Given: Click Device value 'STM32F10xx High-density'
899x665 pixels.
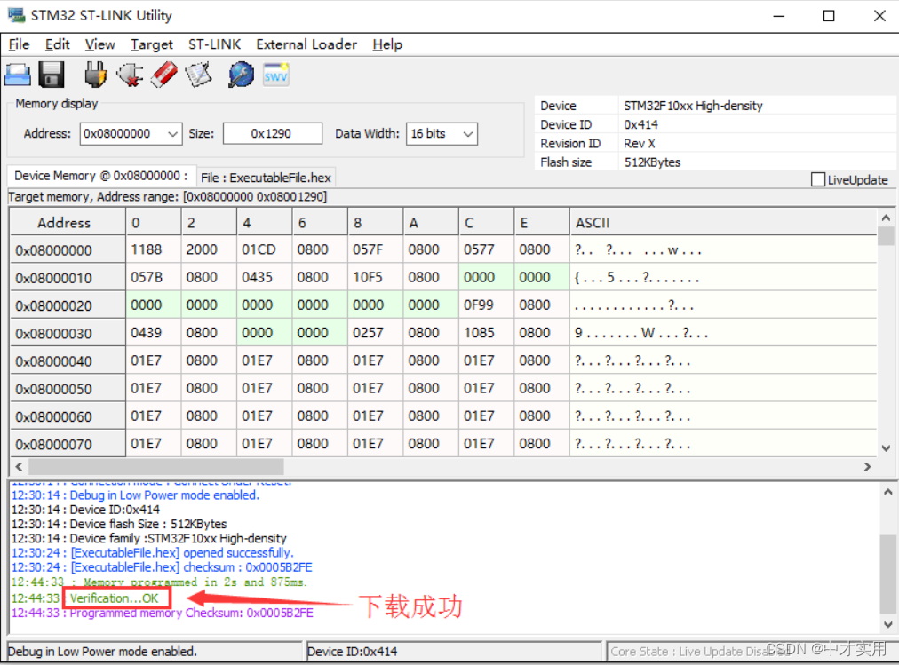Looking at the screenshot, I should point(693,106).
